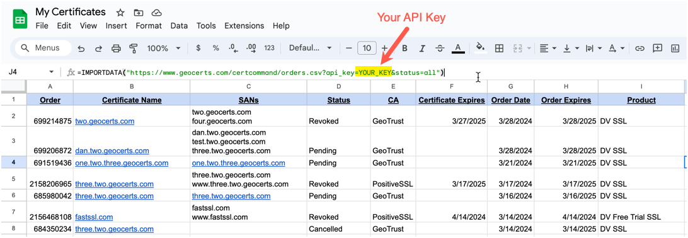
Task: Select column D header
Action: (x=338, y=87)
